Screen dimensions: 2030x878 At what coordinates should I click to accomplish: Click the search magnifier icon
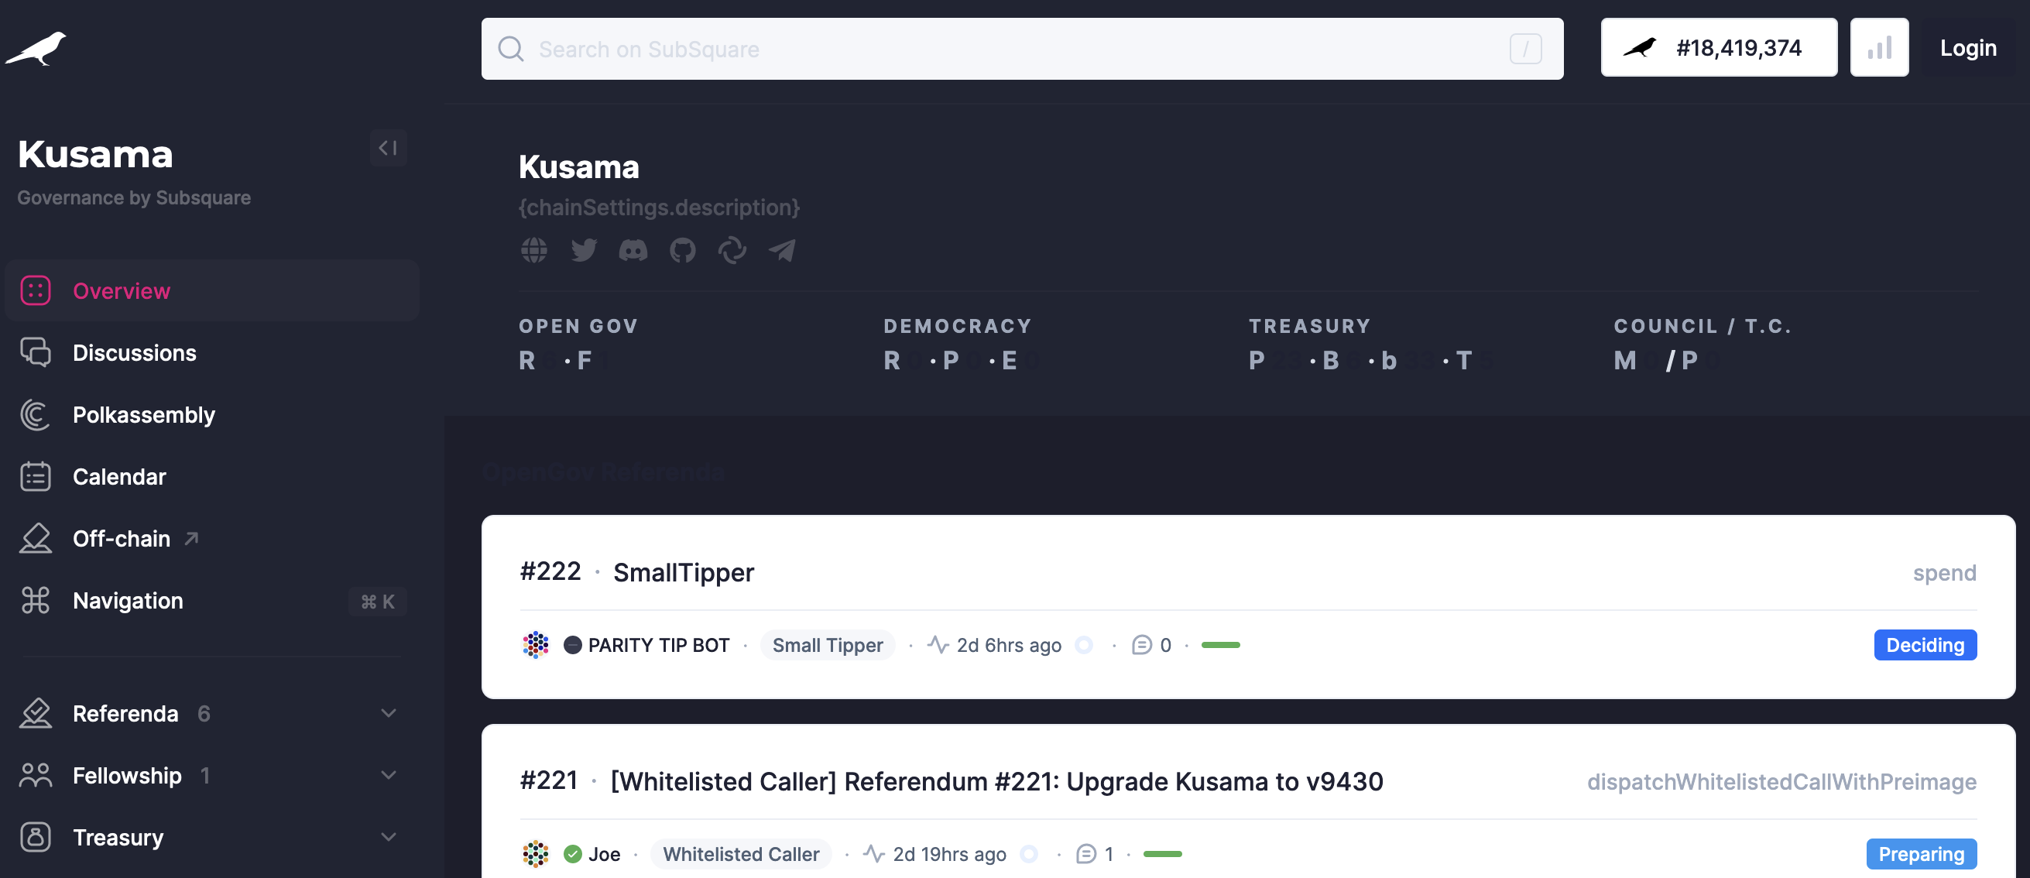(510, 48)
